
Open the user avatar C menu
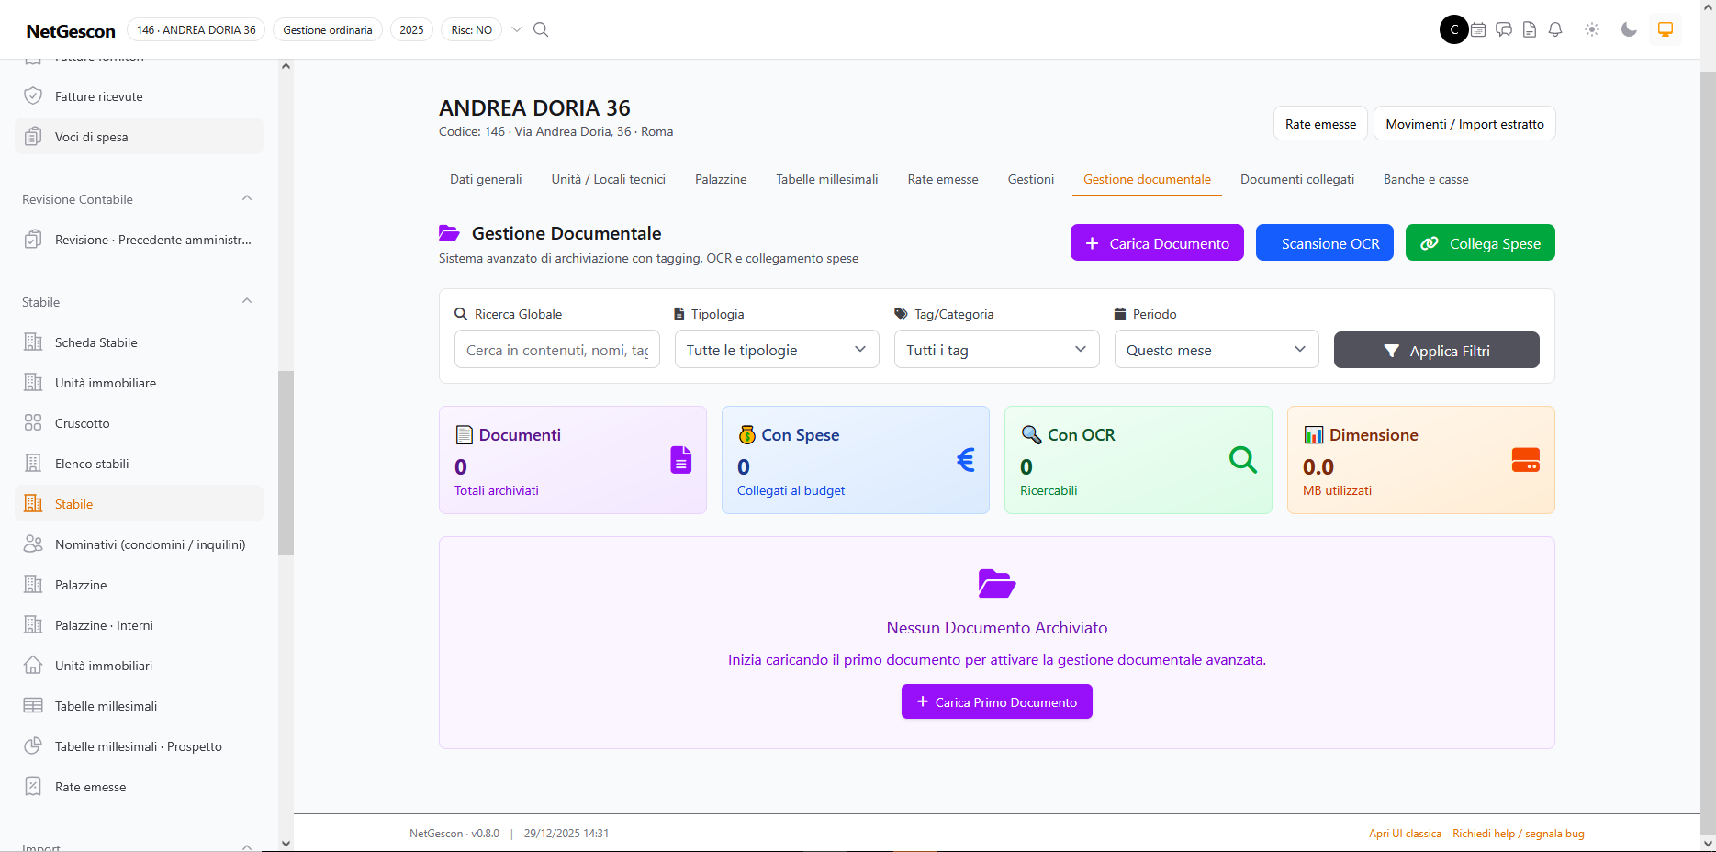pyautogui.click(x=1454, y=29)
